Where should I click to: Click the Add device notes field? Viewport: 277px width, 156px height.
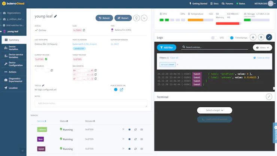point(91,103)
